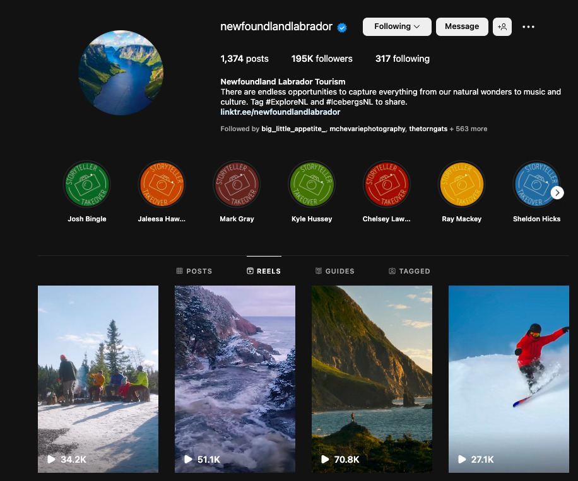Image resolution: width=578 pixels, height=481 pixels.
Task: Open mchevariephotography profile link
Action: tap(367, 129)
